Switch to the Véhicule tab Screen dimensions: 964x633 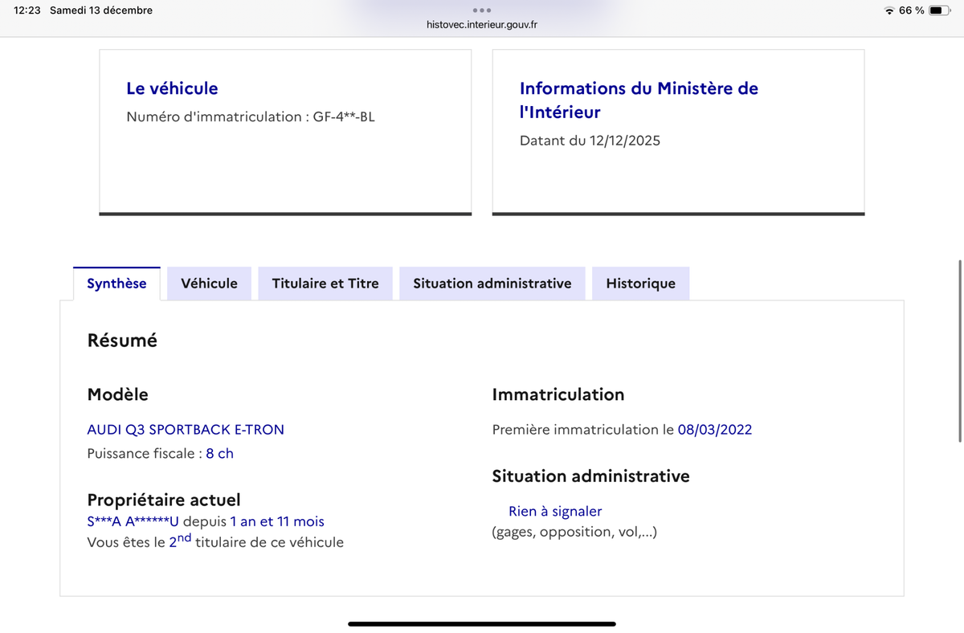(209, 284)
